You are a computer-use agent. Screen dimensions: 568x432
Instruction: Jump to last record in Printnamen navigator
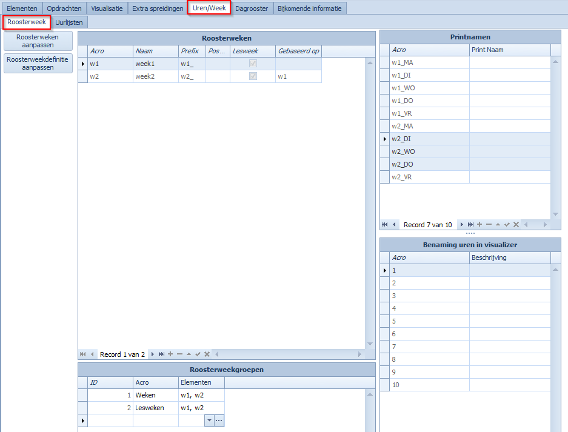click(x=470, y=225)
